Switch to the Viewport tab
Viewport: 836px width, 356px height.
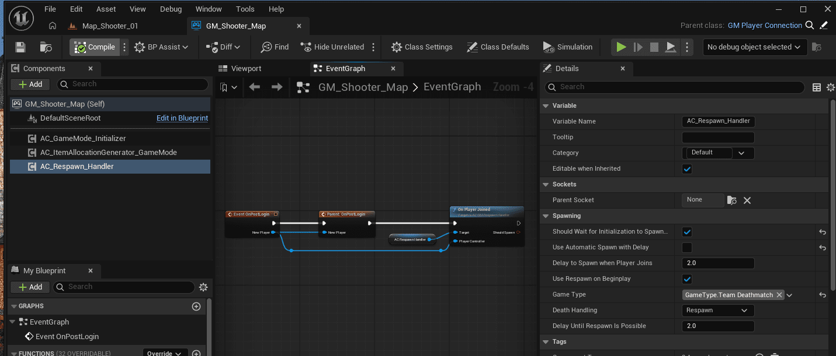240,68
